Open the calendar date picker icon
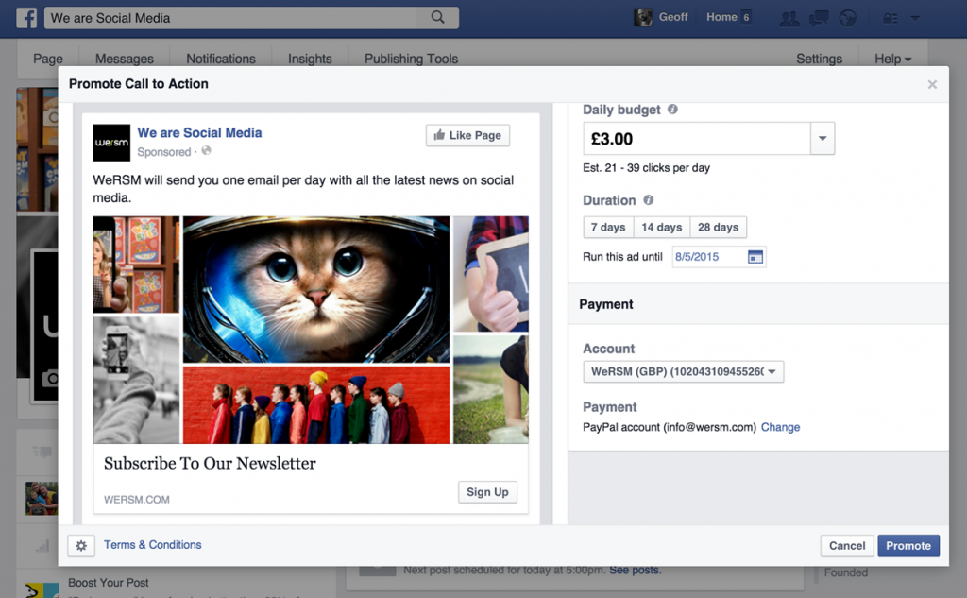The height and width of the screenshot is (598, 967). point(755,256)
